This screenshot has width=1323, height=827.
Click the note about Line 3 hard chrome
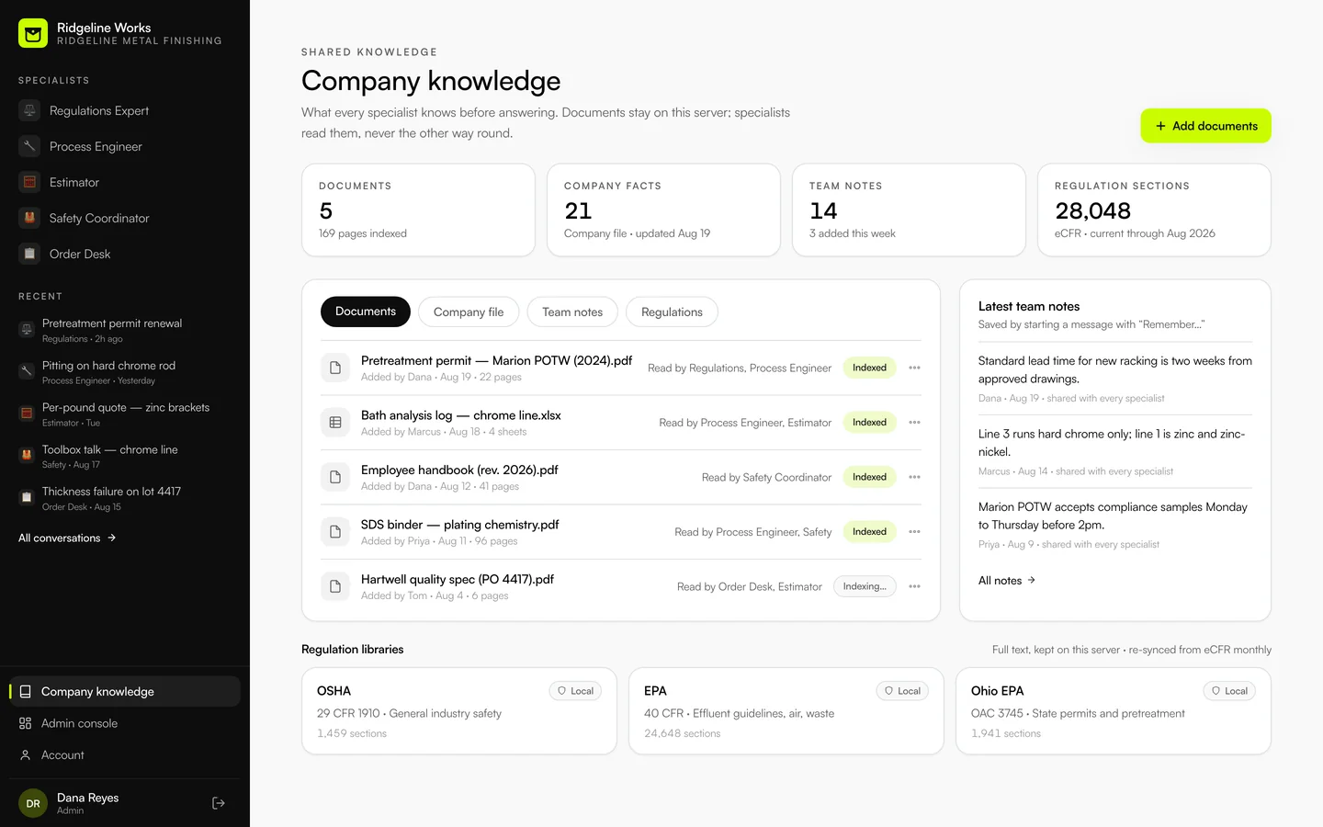coord(1115,452)
